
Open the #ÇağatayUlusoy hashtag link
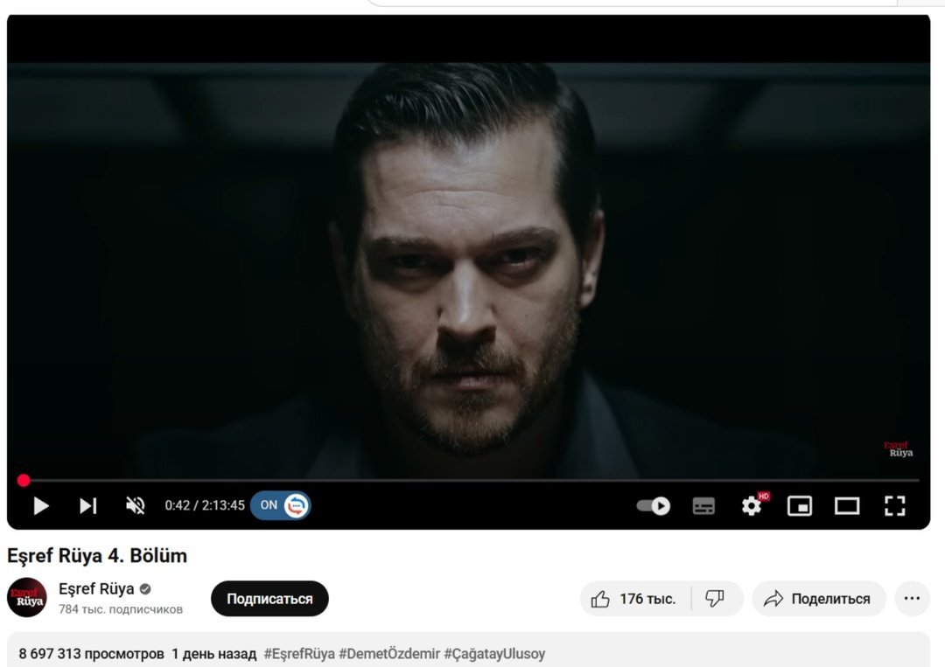494,654
